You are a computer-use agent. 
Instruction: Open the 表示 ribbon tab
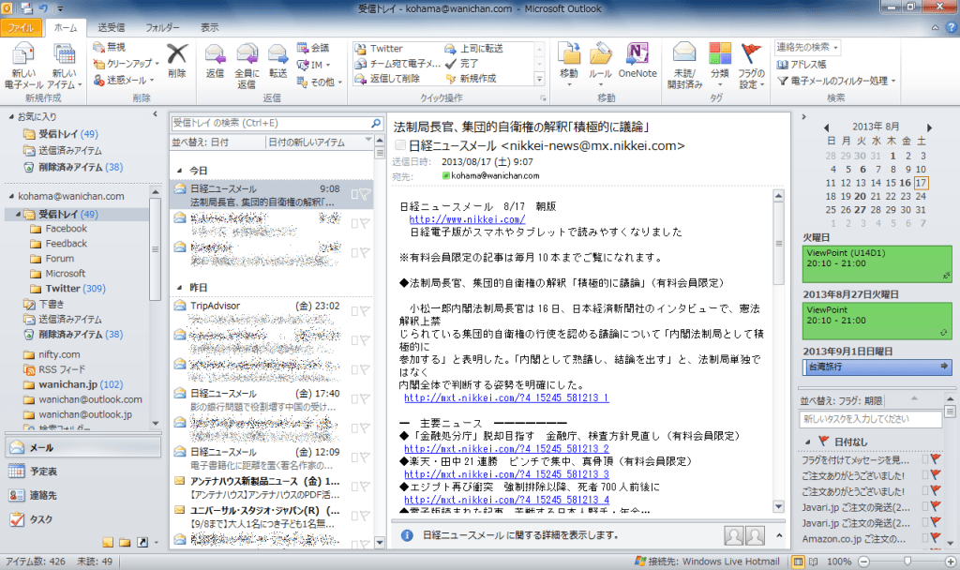click(x=209, y=27)
